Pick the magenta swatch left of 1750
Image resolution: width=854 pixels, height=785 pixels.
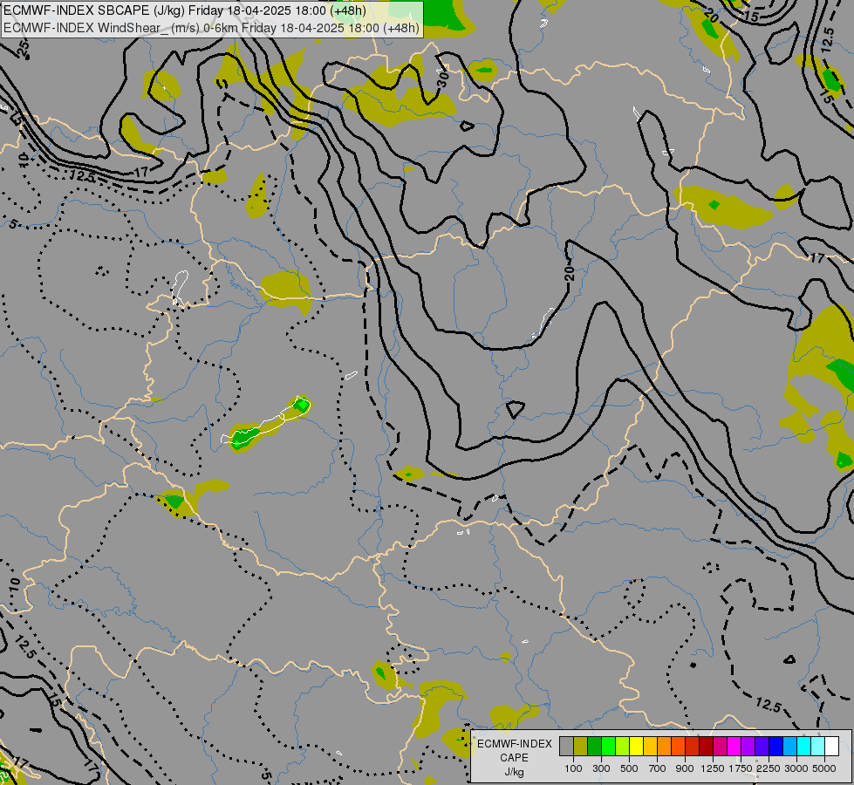(x=734, y=746)
